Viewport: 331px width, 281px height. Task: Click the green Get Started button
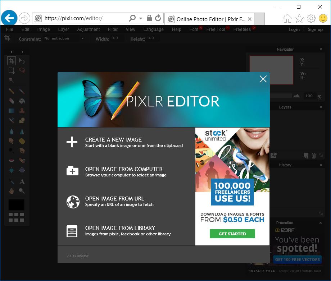point(232,234)
